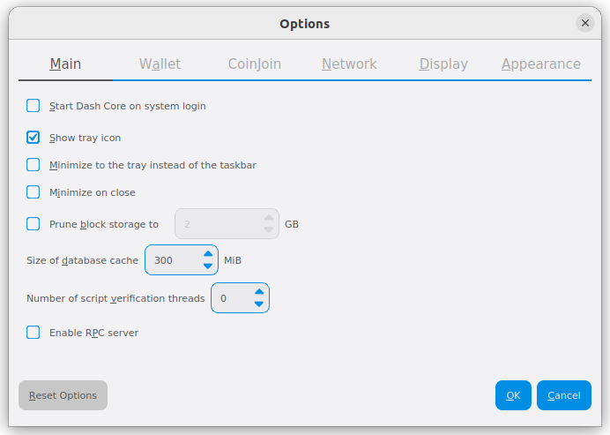Uncheck the Show tray icon checkbox
Screen dimensions: 610x435
(33, 138)
